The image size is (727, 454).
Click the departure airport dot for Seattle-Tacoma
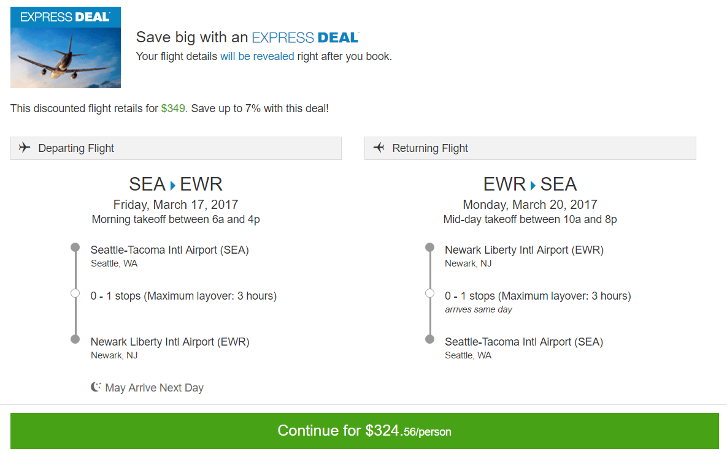click(x=75, y=247)
